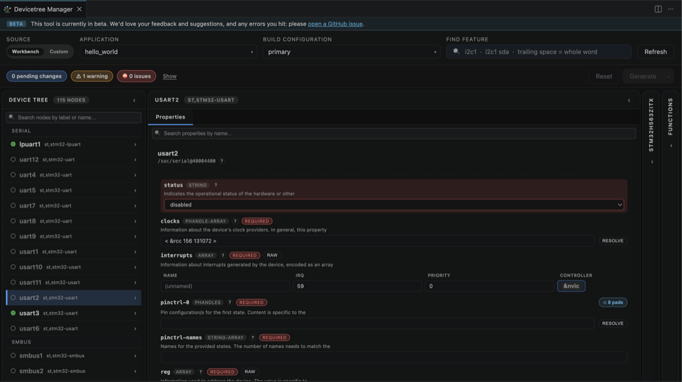Image resolution: width=682 pixels, height=382 pixels.
Task: Click the &nvic controller button
Action: pos(571,286)
